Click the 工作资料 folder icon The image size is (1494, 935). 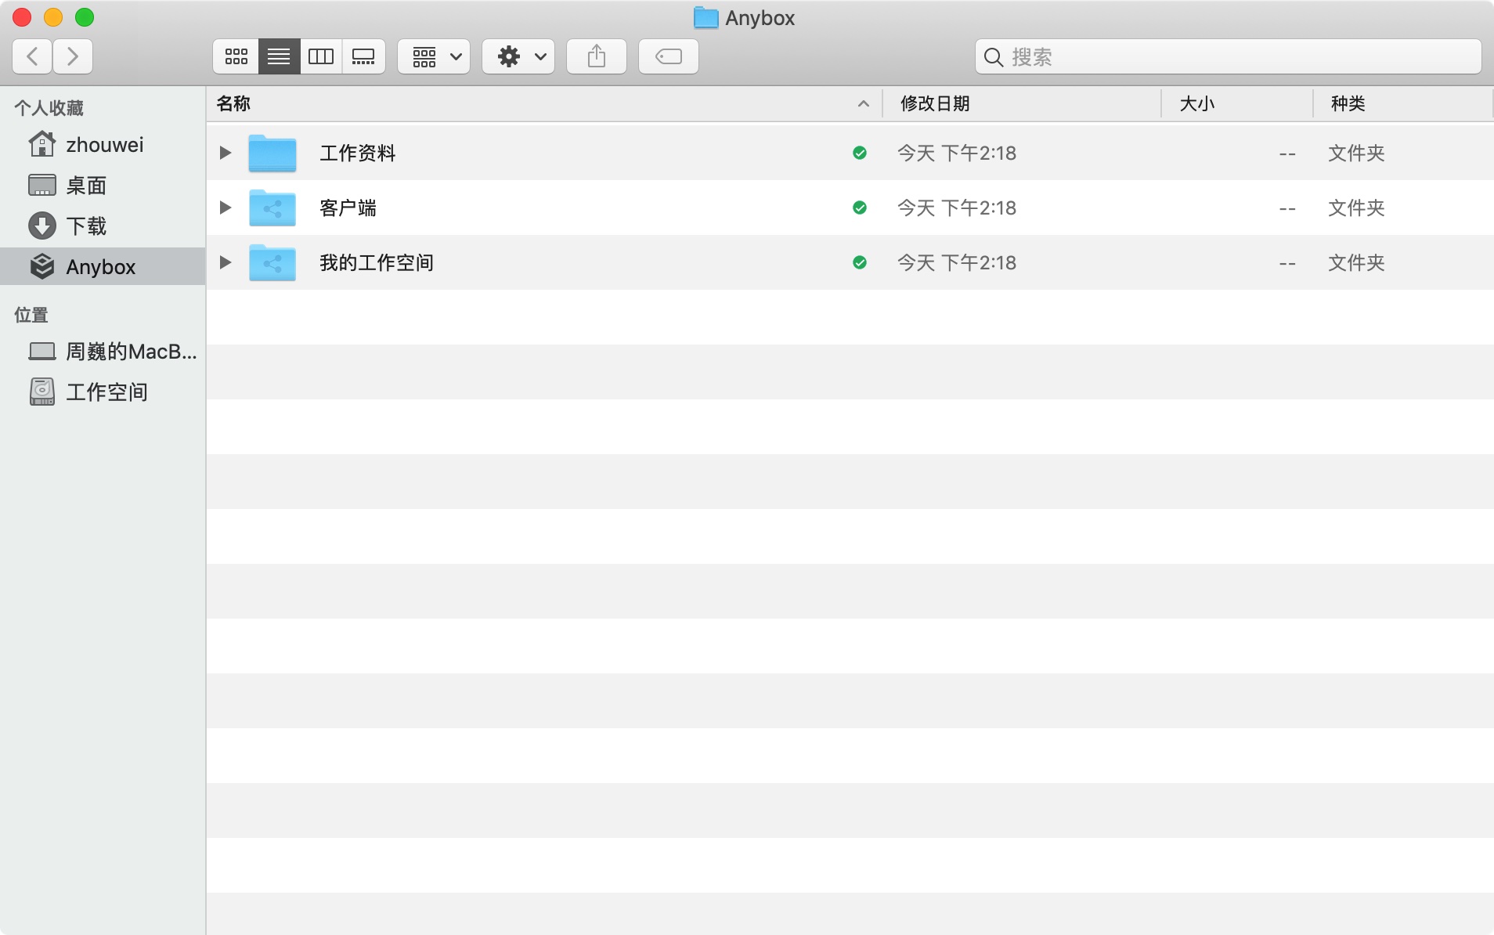(x=272, y=153)
